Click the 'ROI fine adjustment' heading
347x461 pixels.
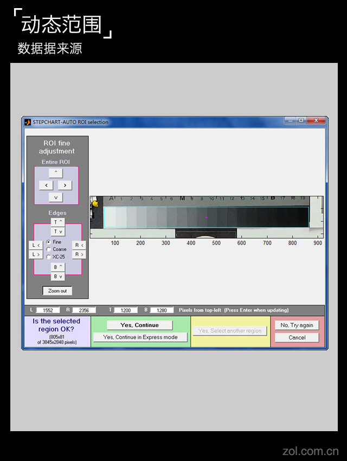(57, 147)
